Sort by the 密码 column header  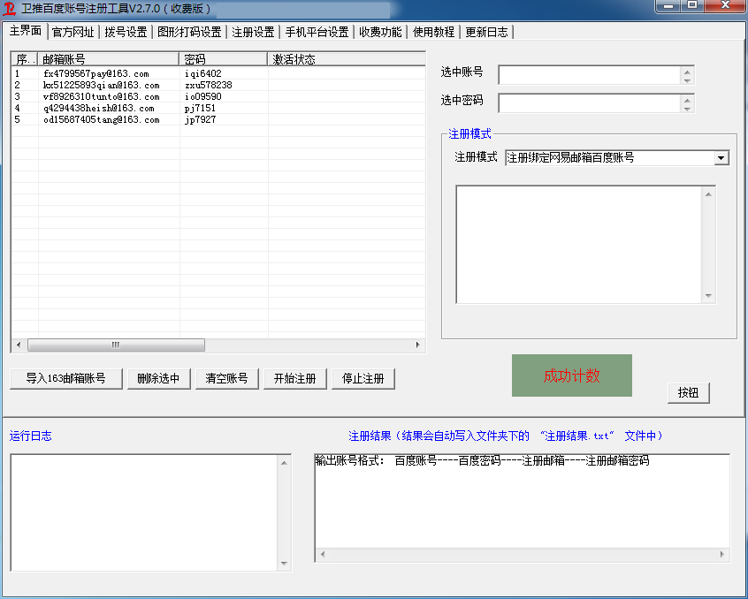coord(224,59)
